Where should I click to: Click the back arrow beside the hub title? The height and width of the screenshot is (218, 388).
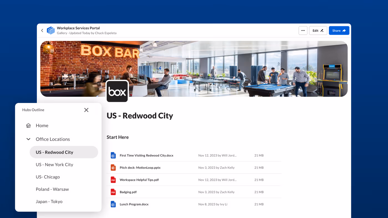pyautogui.click(x=42, y=30)
